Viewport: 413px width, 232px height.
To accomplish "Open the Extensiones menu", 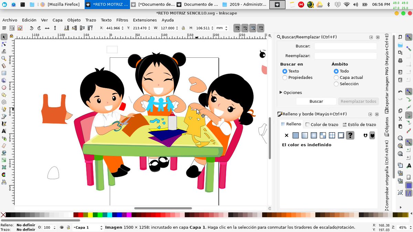I will [145, 20].
